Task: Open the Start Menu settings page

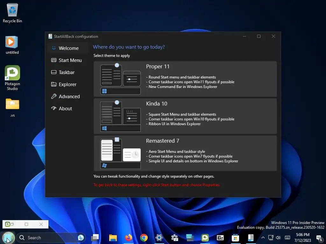Action: [68, 60]
